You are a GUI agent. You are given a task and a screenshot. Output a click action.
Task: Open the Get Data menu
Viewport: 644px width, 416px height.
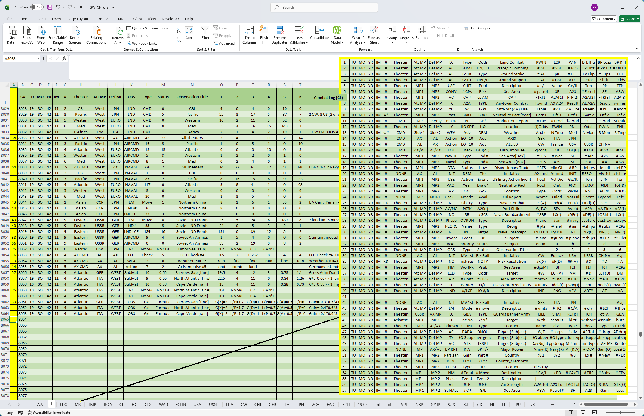coord(12,35)
